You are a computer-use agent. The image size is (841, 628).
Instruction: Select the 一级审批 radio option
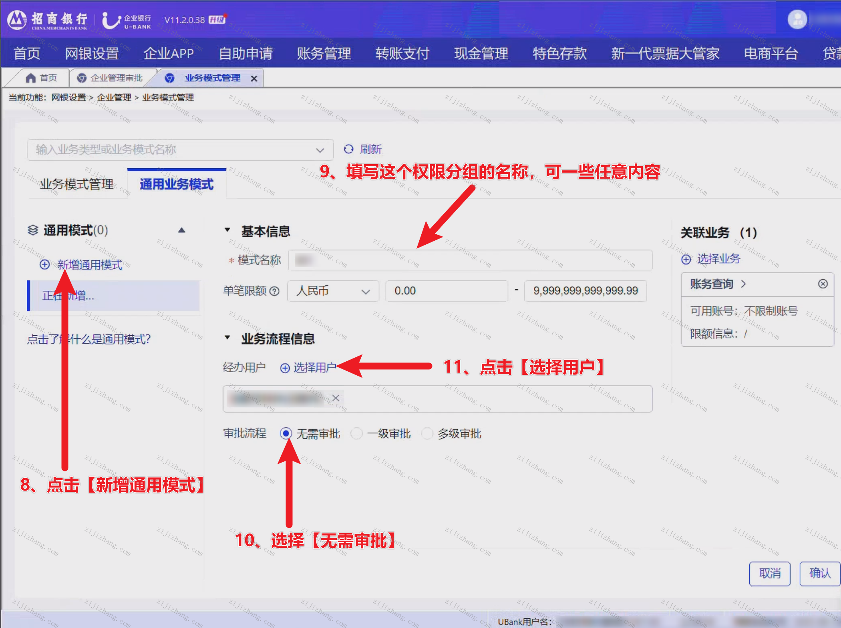[x=356, y=433]
